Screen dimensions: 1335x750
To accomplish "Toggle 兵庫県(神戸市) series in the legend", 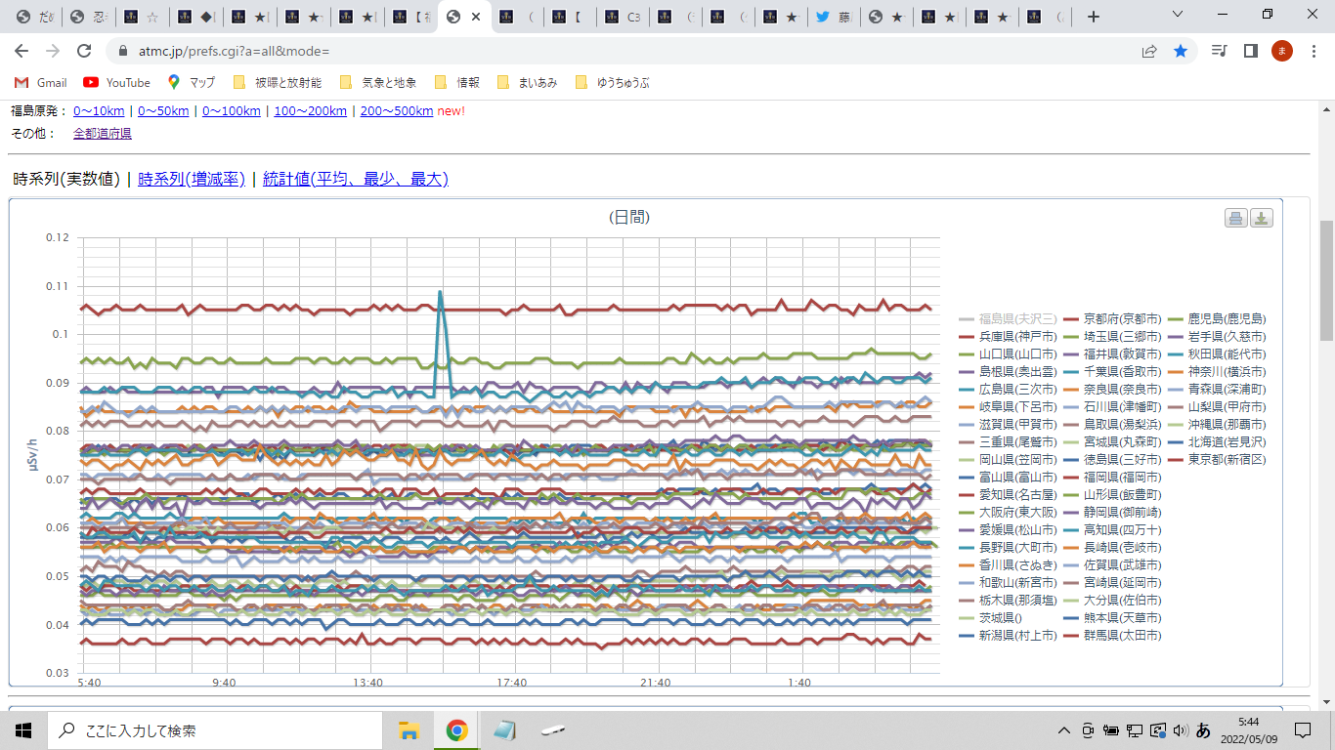I will tap(1009, 336).
